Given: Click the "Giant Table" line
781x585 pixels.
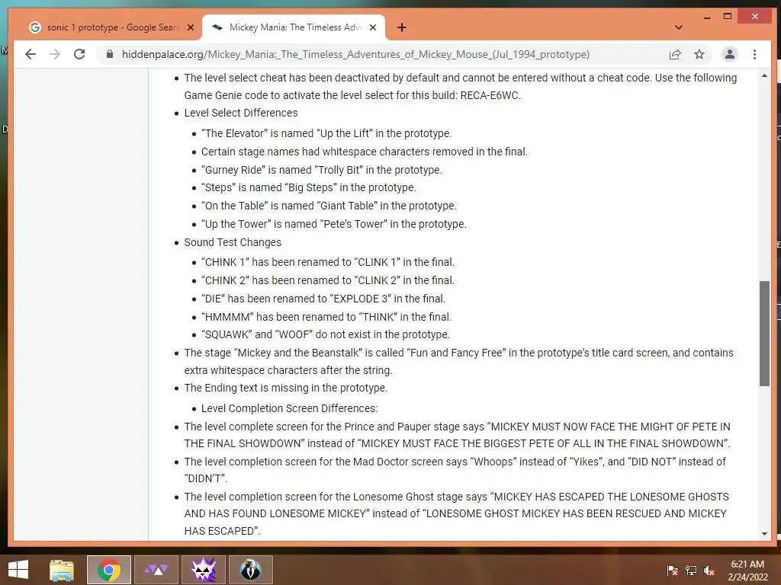Looking at the screenshot, I should (329, 206).
